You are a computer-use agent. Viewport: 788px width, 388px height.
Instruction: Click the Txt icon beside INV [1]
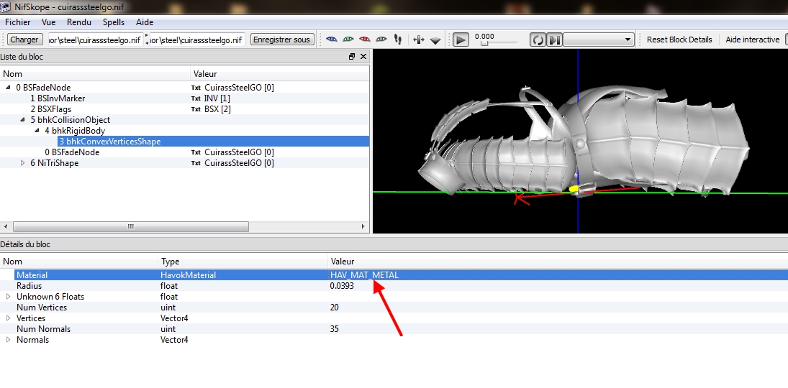(196, 98)
